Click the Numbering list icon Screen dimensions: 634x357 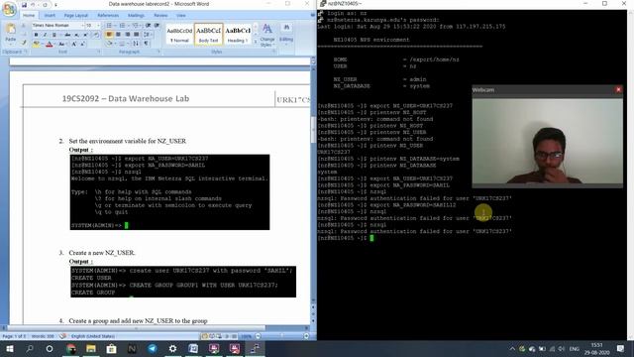coord(122,26)
